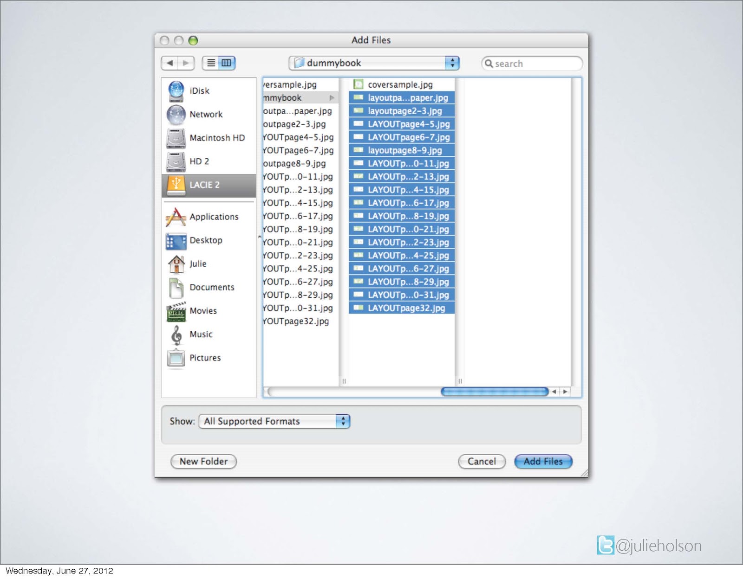Screen dimensions: 743x579
Task: Switch to list view
Action: (211, 63)
